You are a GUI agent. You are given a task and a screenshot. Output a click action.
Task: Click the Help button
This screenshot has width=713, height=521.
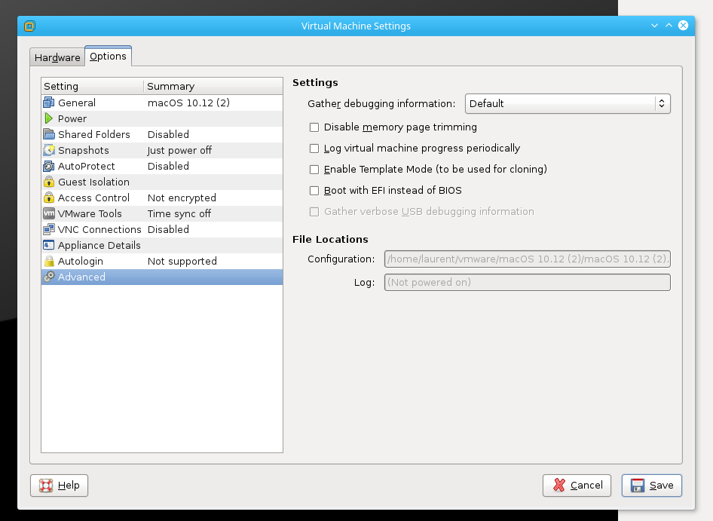pos(59,486)
